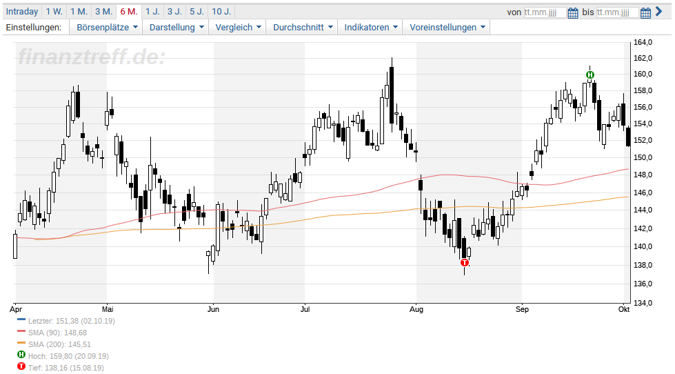
Task: Select the 5 J. timeframe tab
Action: (197, 12)
